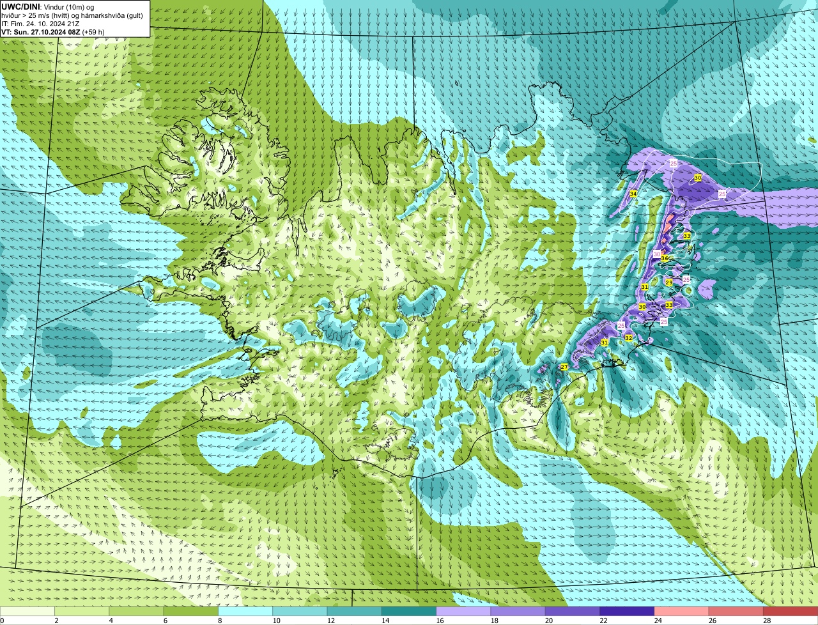Image resolution: width=818 pixels, height=625 pixels.
Task: Click the legend scale value 14
Action: coord(385,621)
